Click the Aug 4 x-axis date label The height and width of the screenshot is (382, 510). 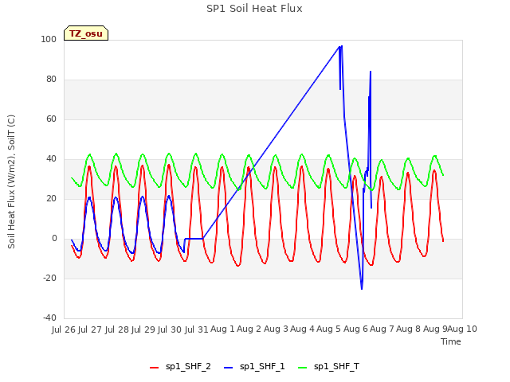(x=302, y=329)
